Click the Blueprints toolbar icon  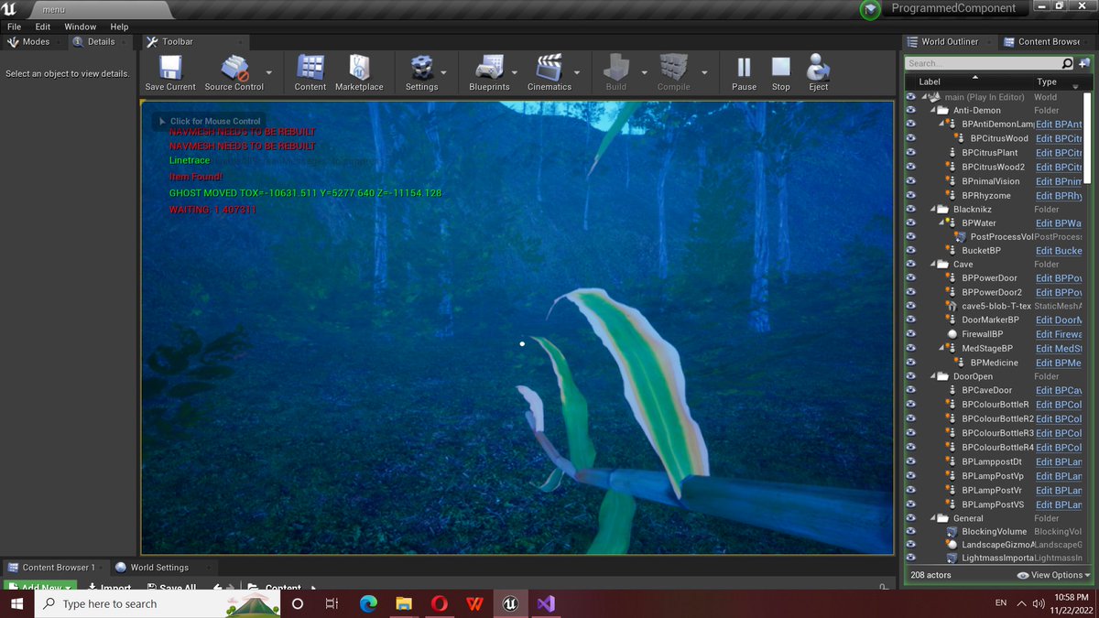point(489,68)
